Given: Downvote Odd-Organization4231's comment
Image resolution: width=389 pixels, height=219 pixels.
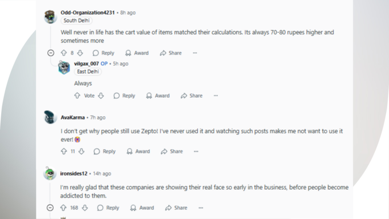Looking at the screenshot, I should tap(80, 53).
